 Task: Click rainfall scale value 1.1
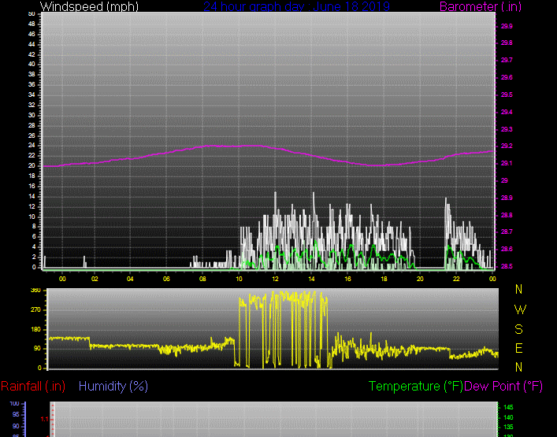[x=44, y=419]
